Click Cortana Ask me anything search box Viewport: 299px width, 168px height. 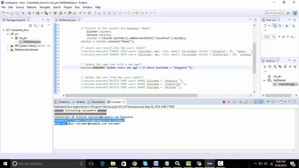pyautogui.click(x=48, y=164)
